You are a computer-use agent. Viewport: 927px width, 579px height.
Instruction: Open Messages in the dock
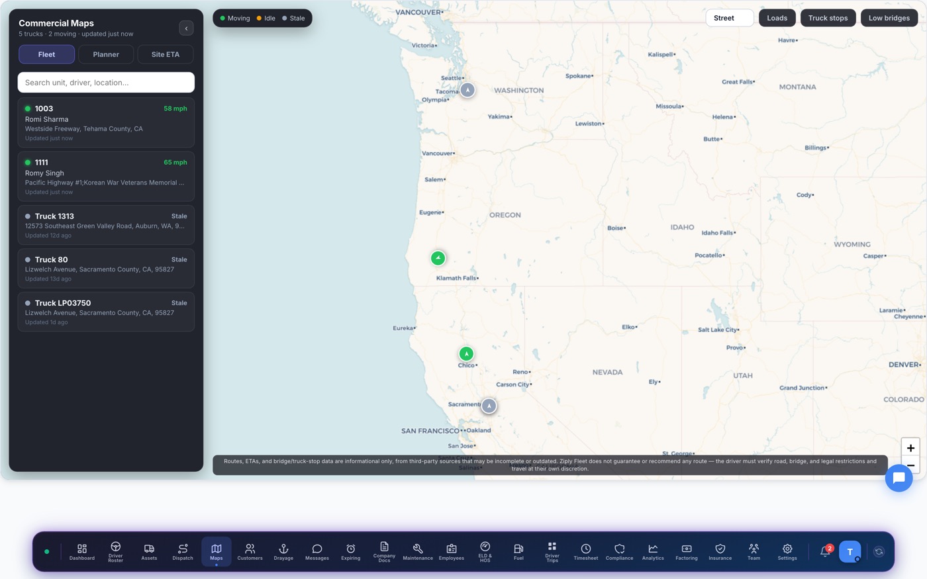click(317, 552)
